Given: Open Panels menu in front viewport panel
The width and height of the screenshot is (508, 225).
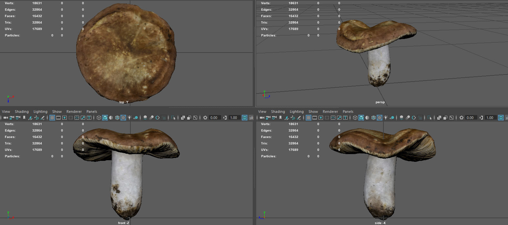Looking at the screenshot, I should [x=92, y=112].
